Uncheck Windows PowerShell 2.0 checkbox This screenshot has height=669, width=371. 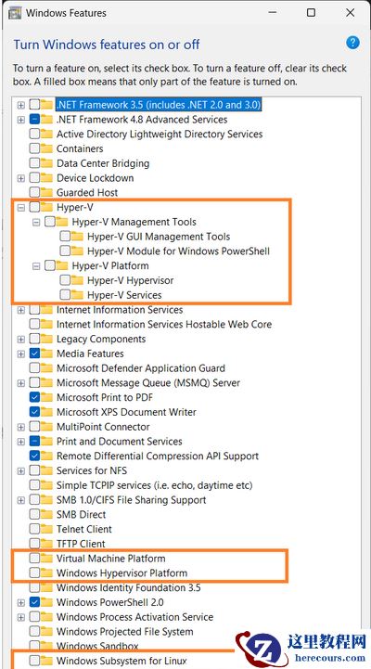[34, 602]
